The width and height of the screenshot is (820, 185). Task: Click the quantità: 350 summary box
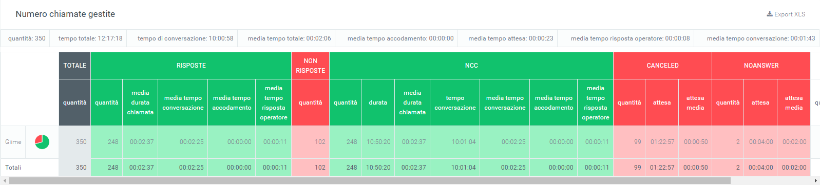tap(27, 38)
